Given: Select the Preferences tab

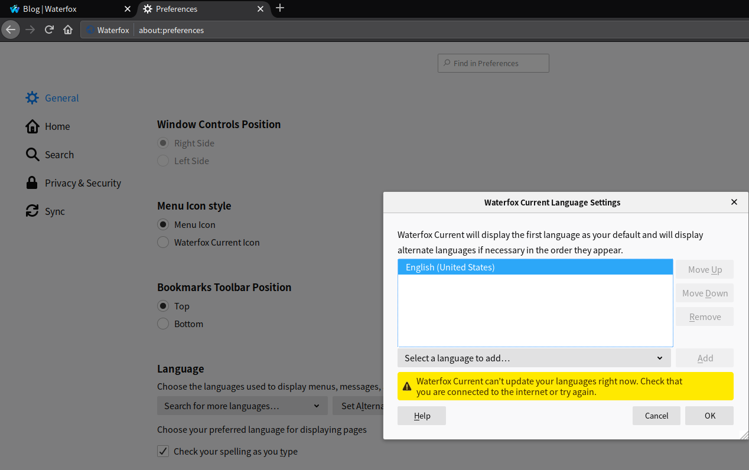Looking at the screenshot, I should click(203, 9).
